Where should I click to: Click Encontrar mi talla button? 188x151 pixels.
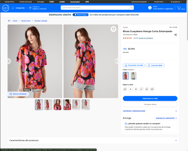(x=134, y=65)
